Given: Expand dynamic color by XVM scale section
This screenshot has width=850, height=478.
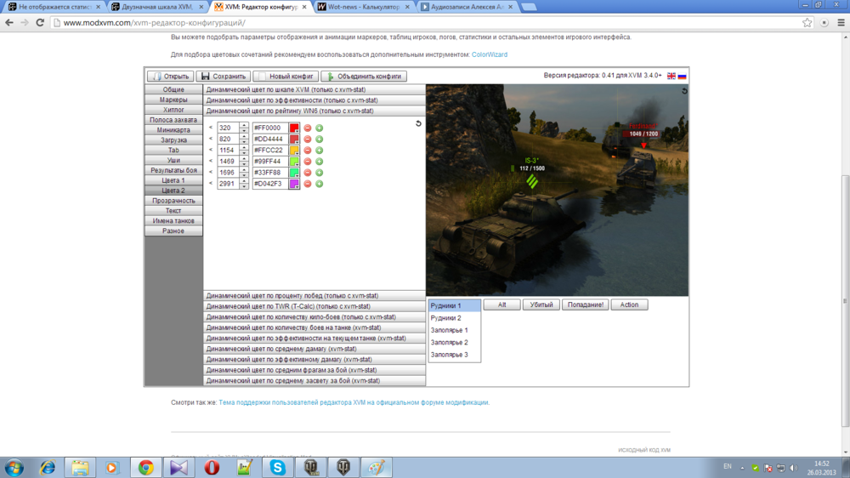Looking at the screenshot, I should (x=314, y=89).
